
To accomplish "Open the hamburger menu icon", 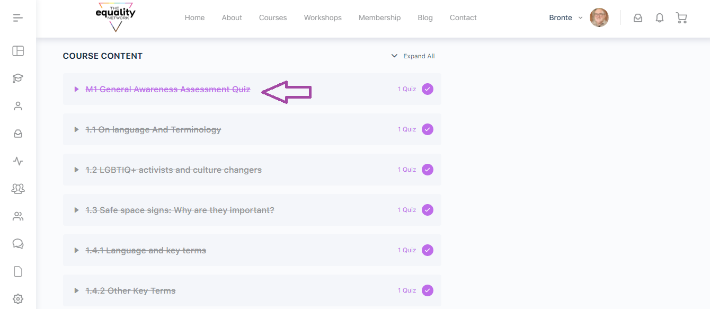I will pos(18,17).
